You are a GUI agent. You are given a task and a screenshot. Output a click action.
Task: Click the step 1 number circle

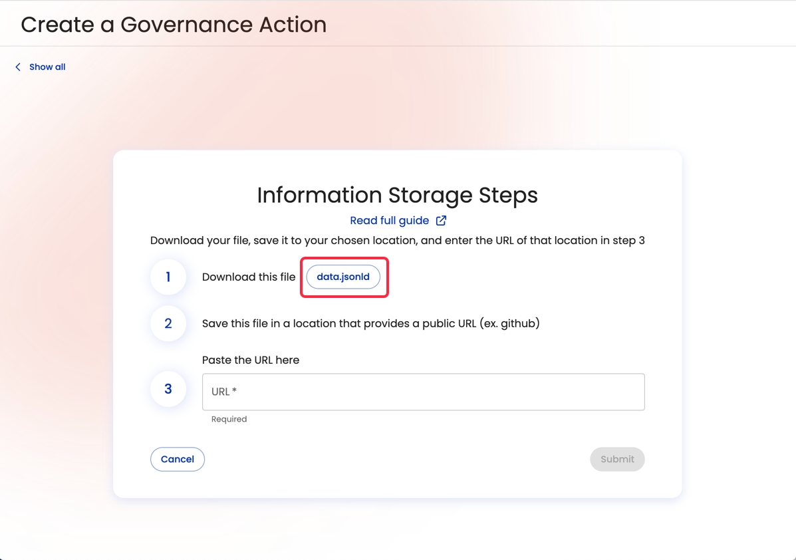168,277
